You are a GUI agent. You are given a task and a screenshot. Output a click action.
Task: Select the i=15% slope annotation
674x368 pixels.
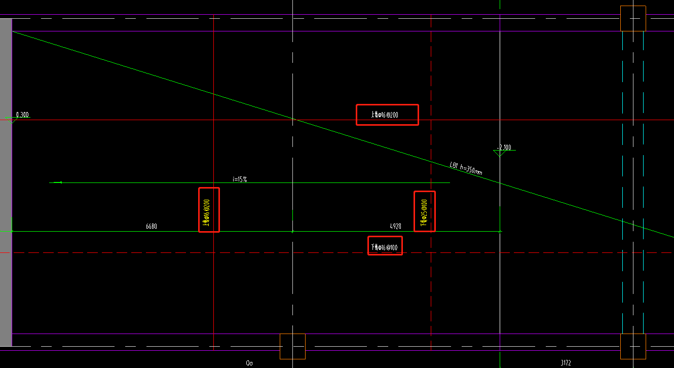point(240,179)
